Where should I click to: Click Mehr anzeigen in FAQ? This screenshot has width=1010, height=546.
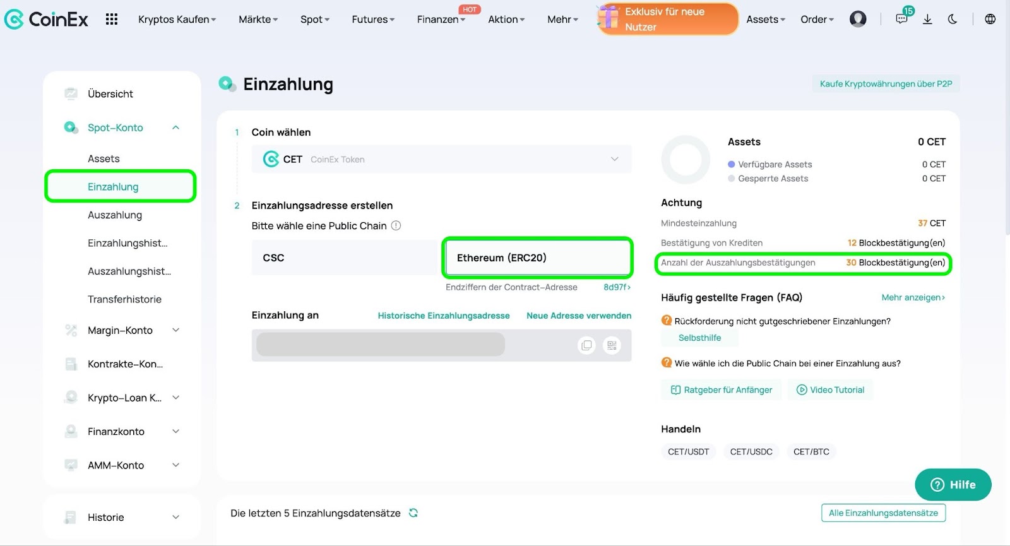913,297
